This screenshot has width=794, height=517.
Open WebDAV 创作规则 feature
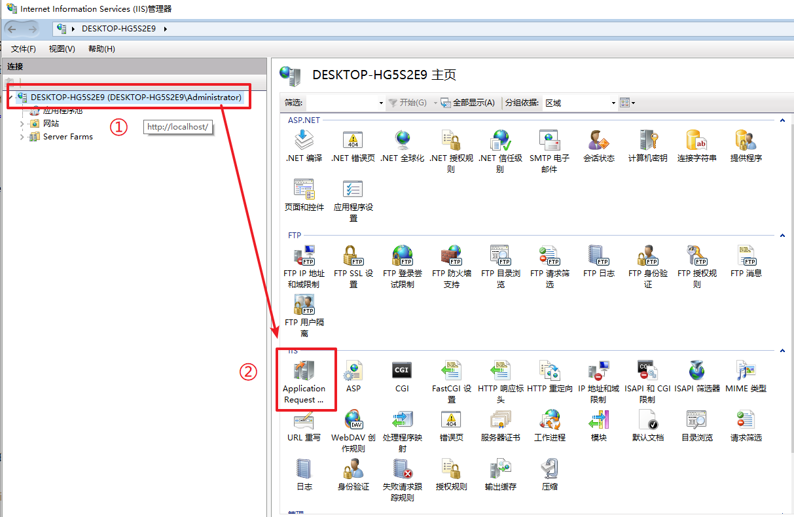(x=353, y=431)
